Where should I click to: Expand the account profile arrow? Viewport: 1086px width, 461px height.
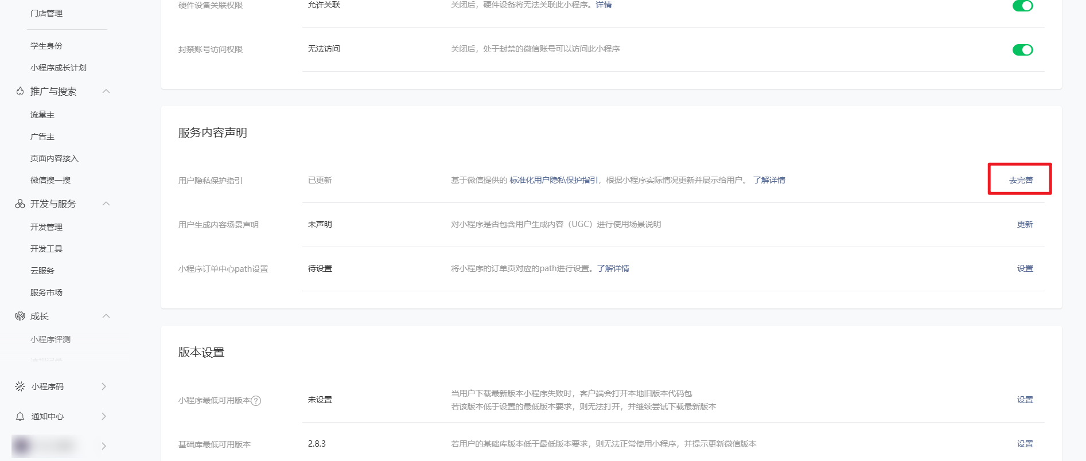[x=104, y=446]
